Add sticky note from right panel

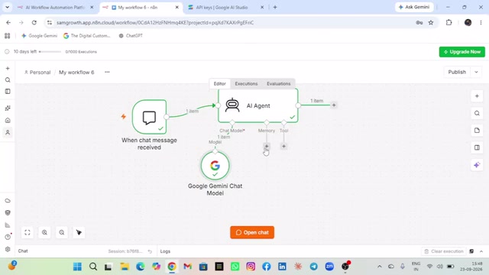477,131
